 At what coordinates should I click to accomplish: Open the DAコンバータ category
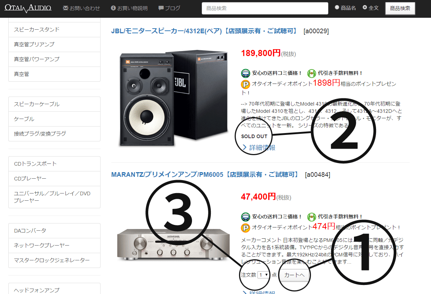55,231
